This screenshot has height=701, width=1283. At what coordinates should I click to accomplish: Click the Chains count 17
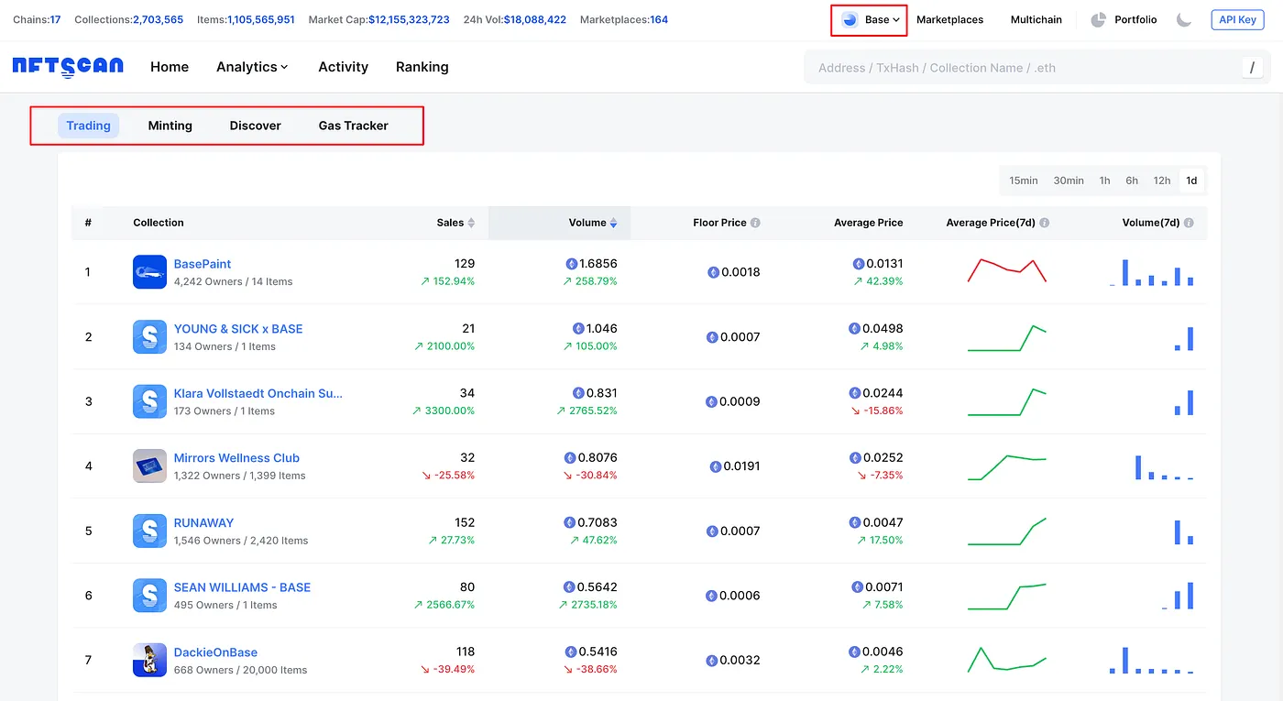pyautogui.click(x=55, y=19)
